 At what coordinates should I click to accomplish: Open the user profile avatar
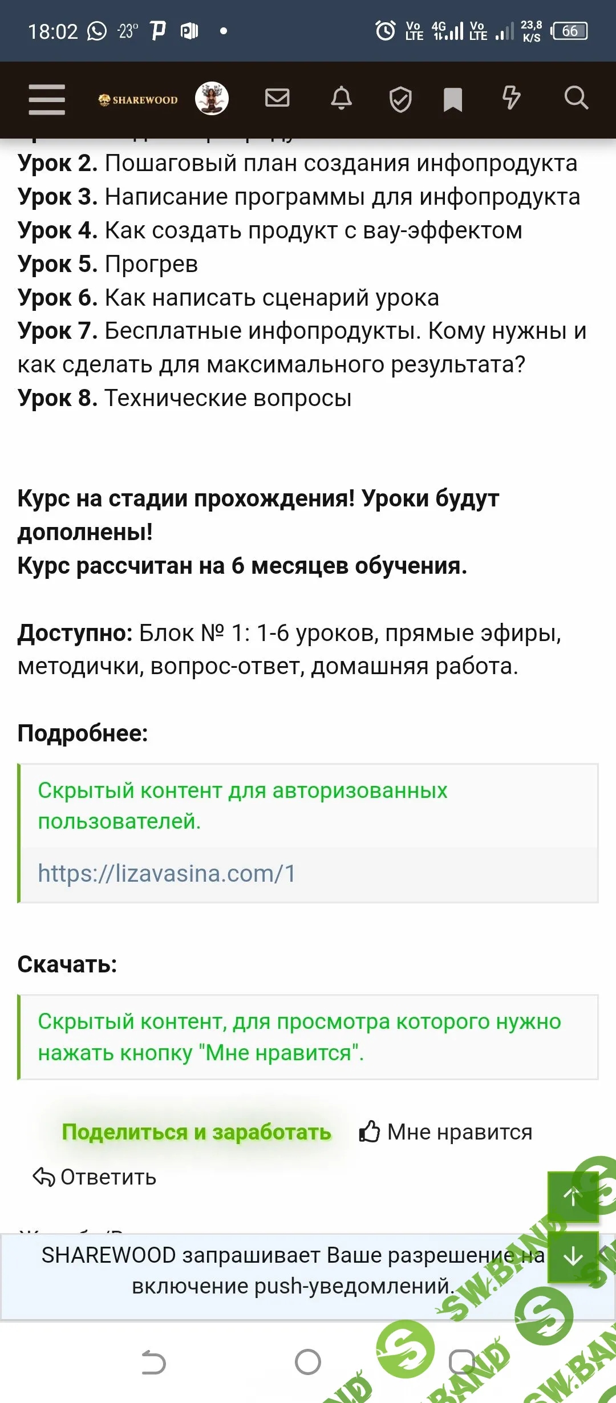coord(212,99)
